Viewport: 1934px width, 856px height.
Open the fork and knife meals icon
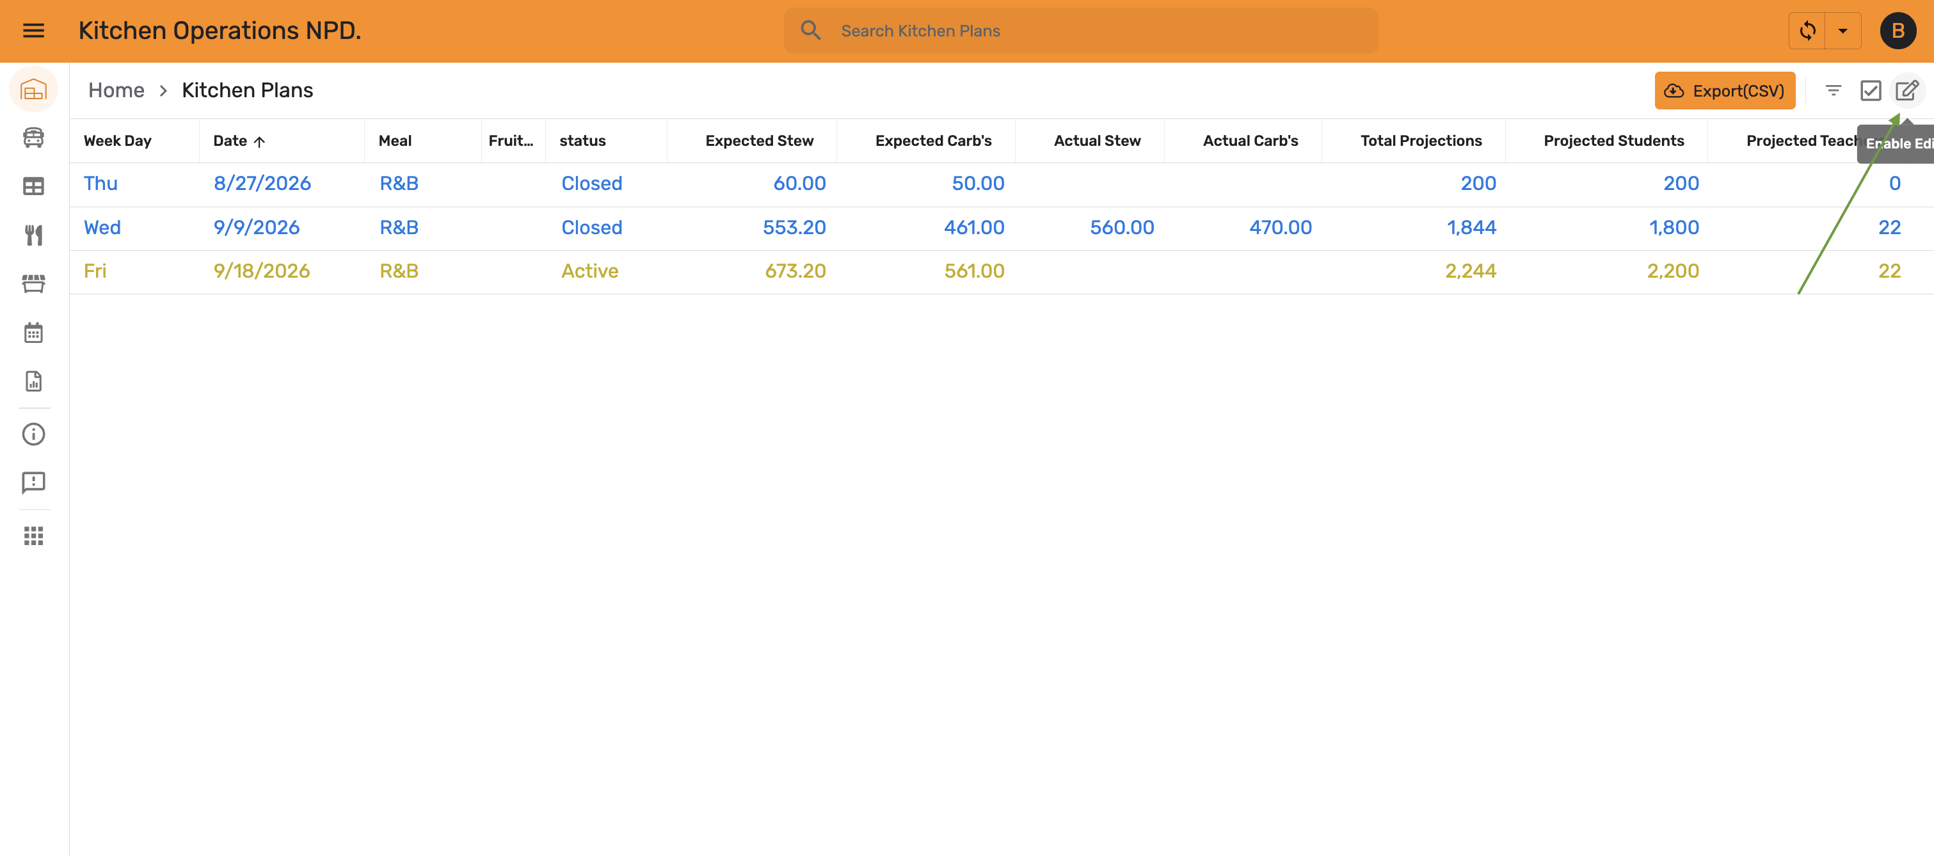point(34,235)
